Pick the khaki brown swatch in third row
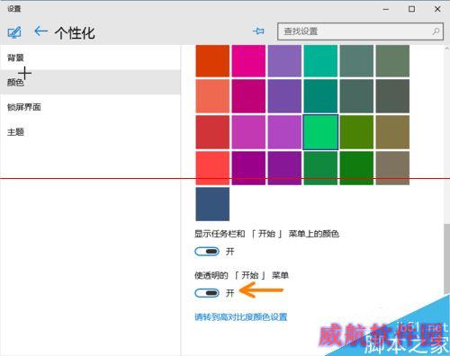The image size is (450, 356). (392, 132)
